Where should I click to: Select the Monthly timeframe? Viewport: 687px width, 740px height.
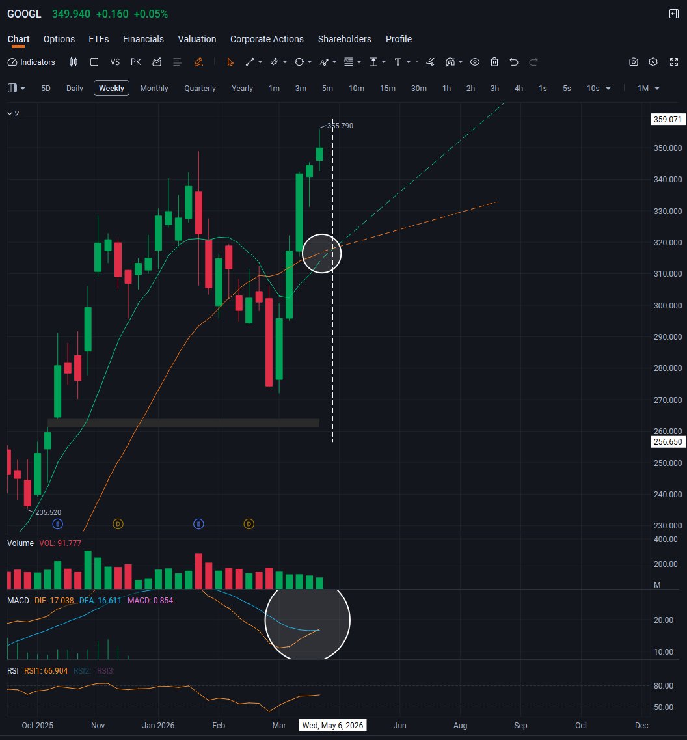pyautogui.click(x=154, y=89)
